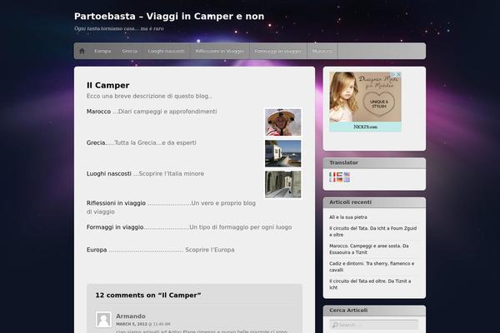Click the Cerca Articoli widget title

[x=348, y=311]
